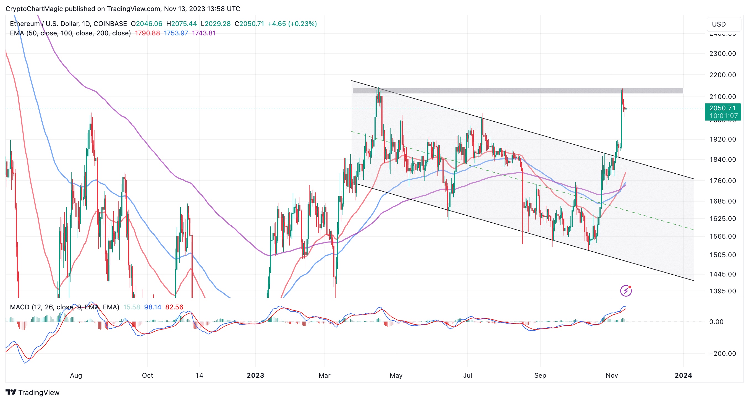The width and height of the screenshot is (749, 402).
Task: Click the MACD signal value 82.56
Action: [x=174, y=307]
